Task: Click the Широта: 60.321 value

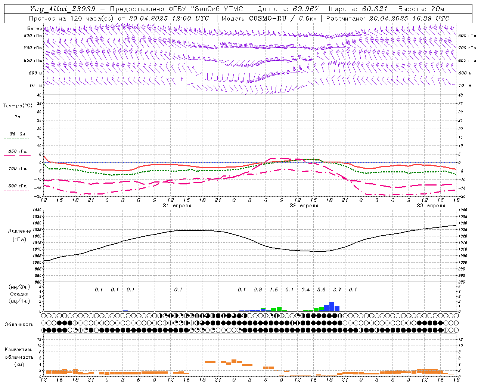Action: [358, 9]
